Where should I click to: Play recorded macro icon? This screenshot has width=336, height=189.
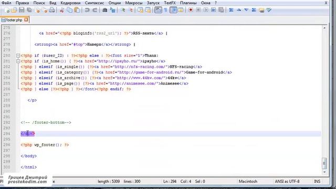(206, 10)
